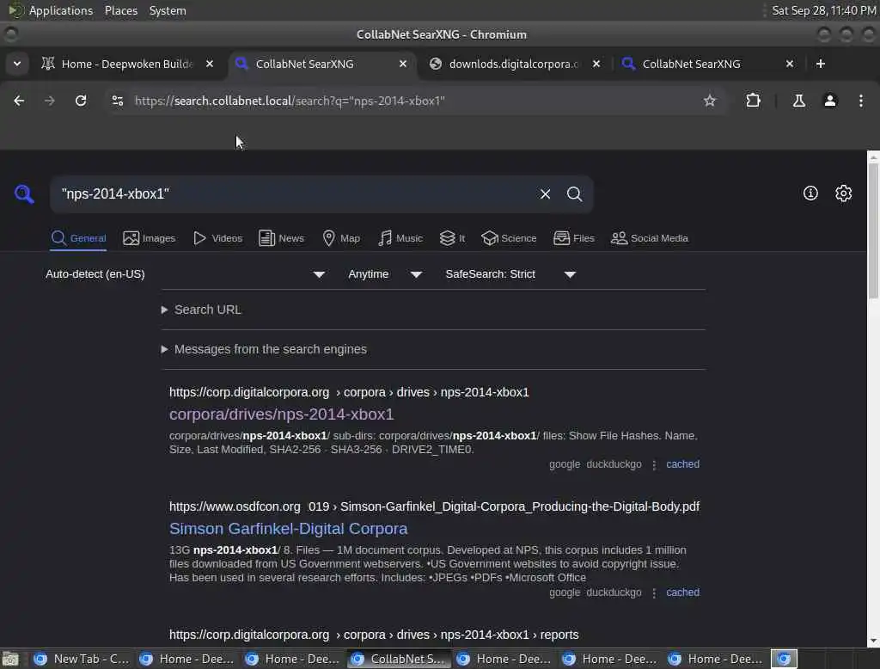Open the Simson Garfinkel-Digital Corpora result
The image size is (880, 669).
(x=289, y=529)
